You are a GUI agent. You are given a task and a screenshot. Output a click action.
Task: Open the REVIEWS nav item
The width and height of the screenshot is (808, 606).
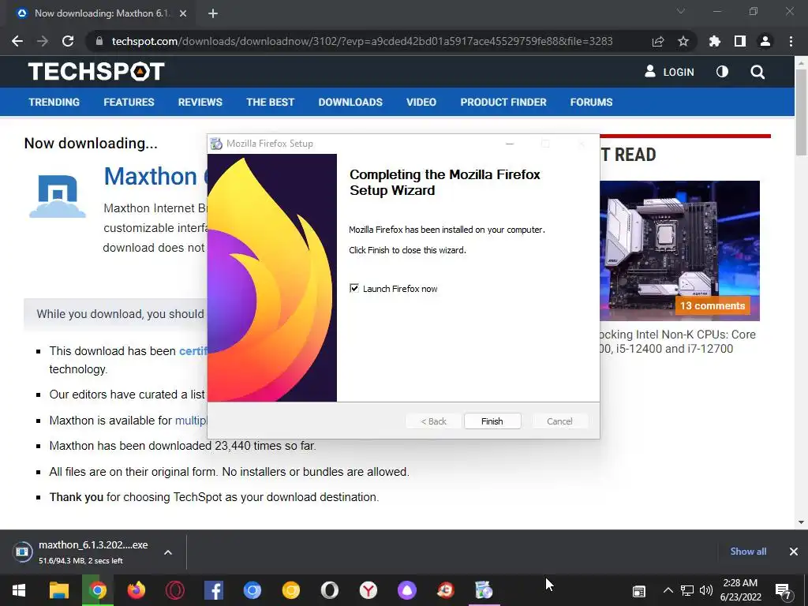[x=200, y=102]
